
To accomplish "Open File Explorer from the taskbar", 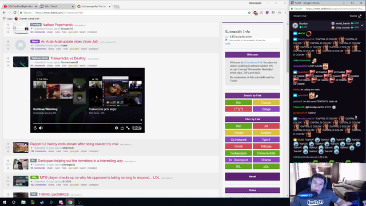I will pyautogui.click(x=23, y=202).
